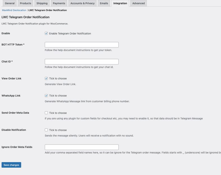Click the 'Enable Telegram Order Notification' label
The image size is (221, 175).
pyautogui.click(x=70, y=33)
